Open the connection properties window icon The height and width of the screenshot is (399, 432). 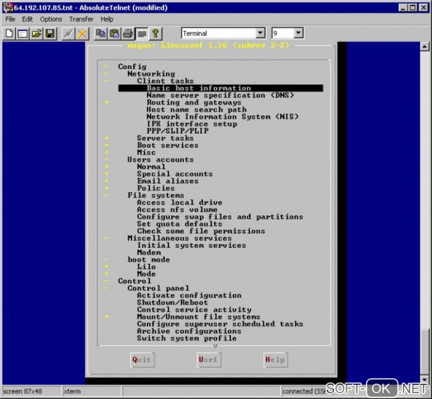[x=22, y=33]
